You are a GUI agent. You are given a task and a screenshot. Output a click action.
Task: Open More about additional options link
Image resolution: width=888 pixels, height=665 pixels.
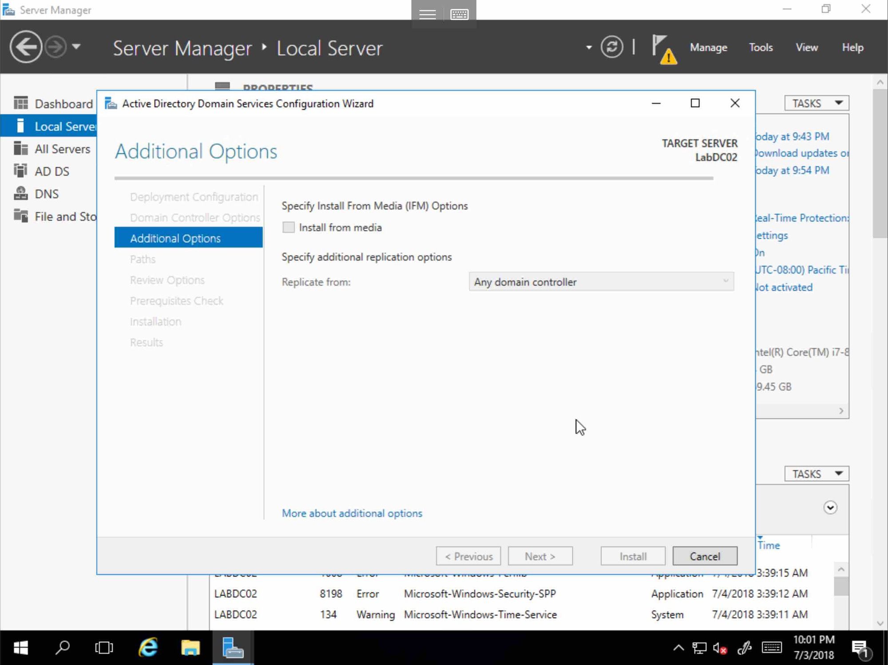[352, 513]
